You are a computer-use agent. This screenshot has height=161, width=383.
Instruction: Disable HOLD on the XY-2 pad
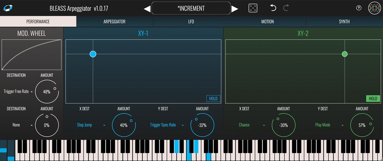point(373,99)
